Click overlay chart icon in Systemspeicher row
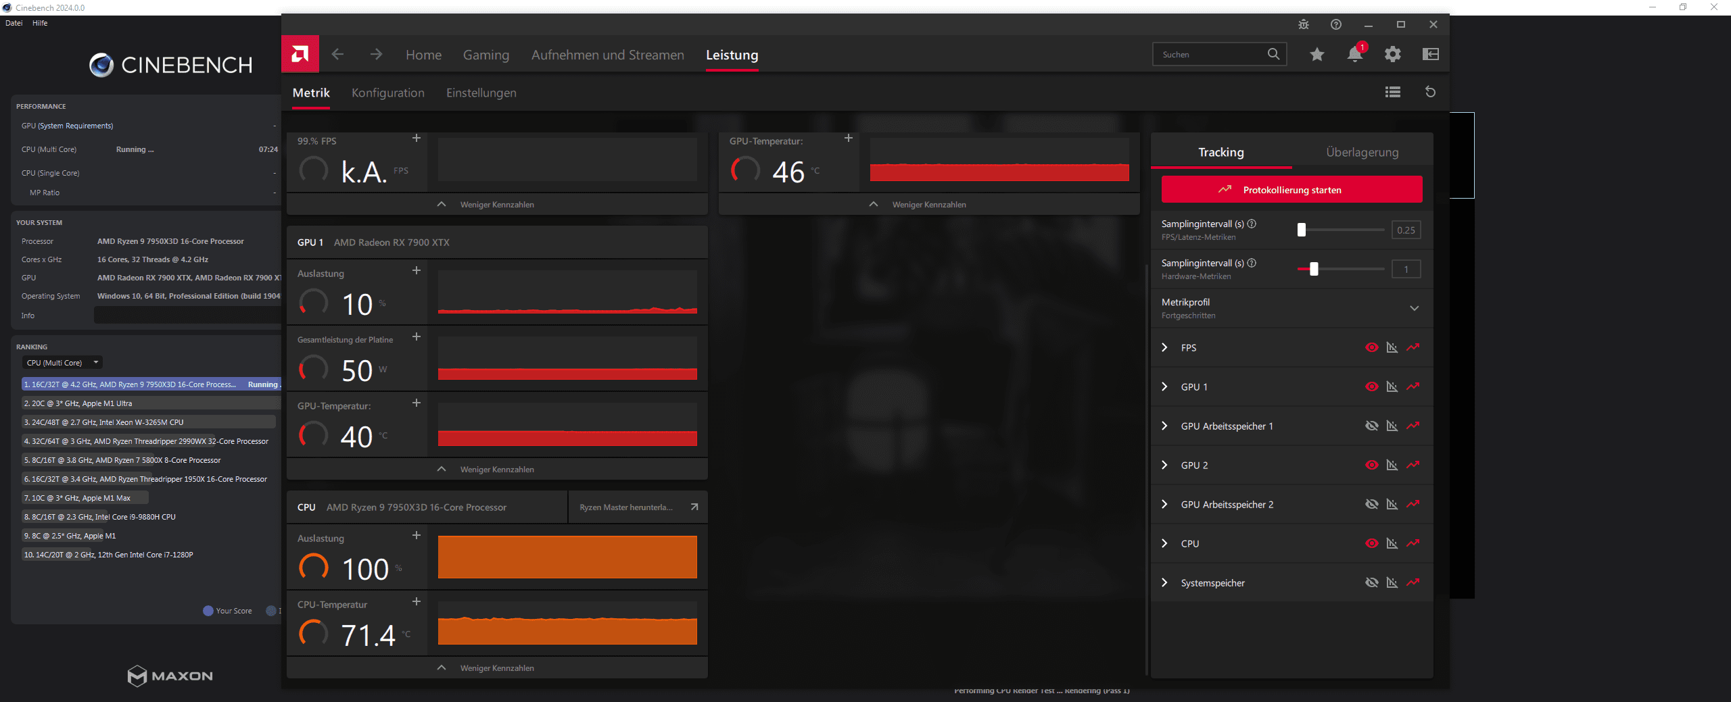The height and width of the screenshot is (702, 1731). click(x=1392, y=582)
